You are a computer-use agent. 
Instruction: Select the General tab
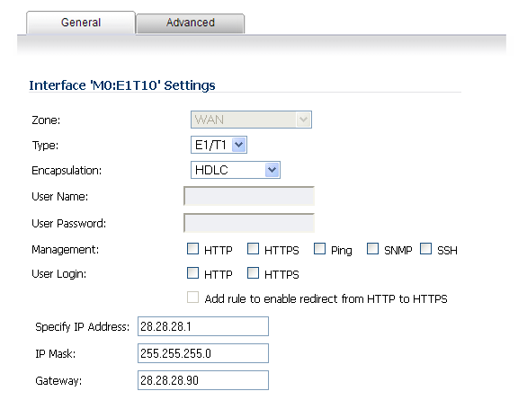coord(81,22)
